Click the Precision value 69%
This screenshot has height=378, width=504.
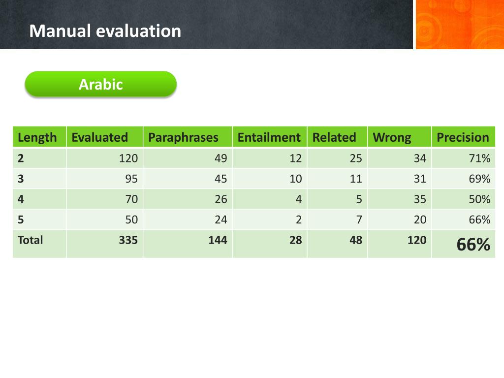[479, 178]
